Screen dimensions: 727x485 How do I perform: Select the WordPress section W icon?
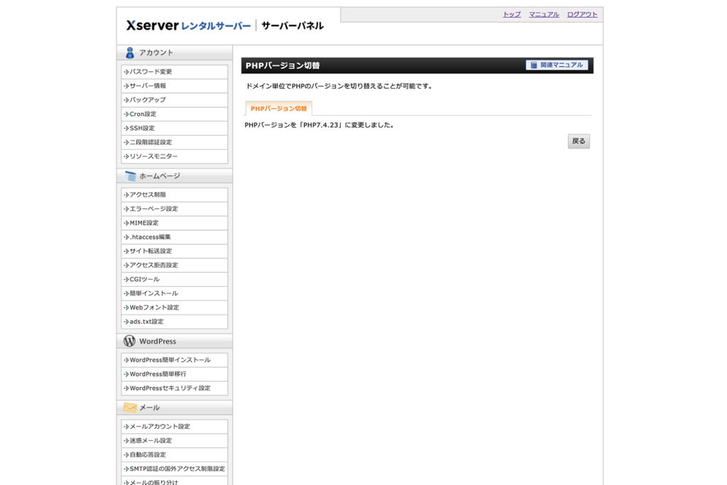129,341
